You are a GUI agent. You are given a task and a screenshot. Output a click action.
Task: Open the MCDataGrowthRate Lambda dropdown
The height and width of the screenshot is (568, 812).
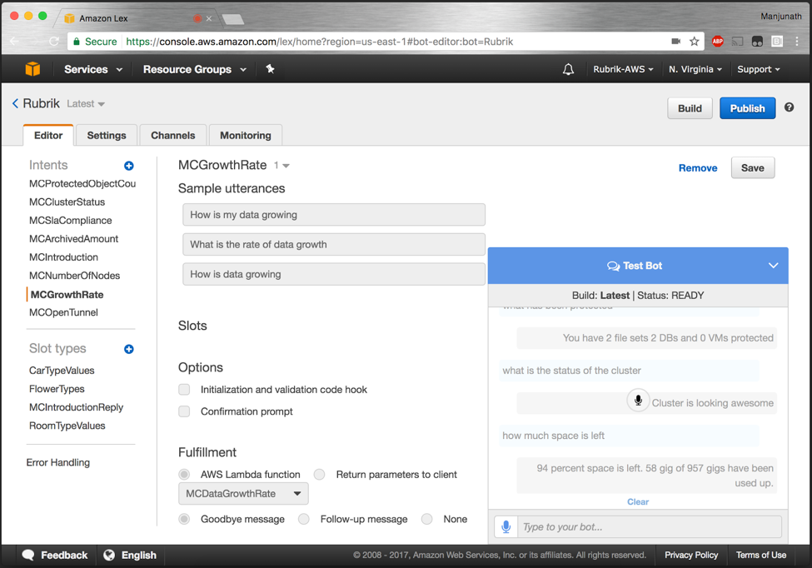click(x=243, y=493)
